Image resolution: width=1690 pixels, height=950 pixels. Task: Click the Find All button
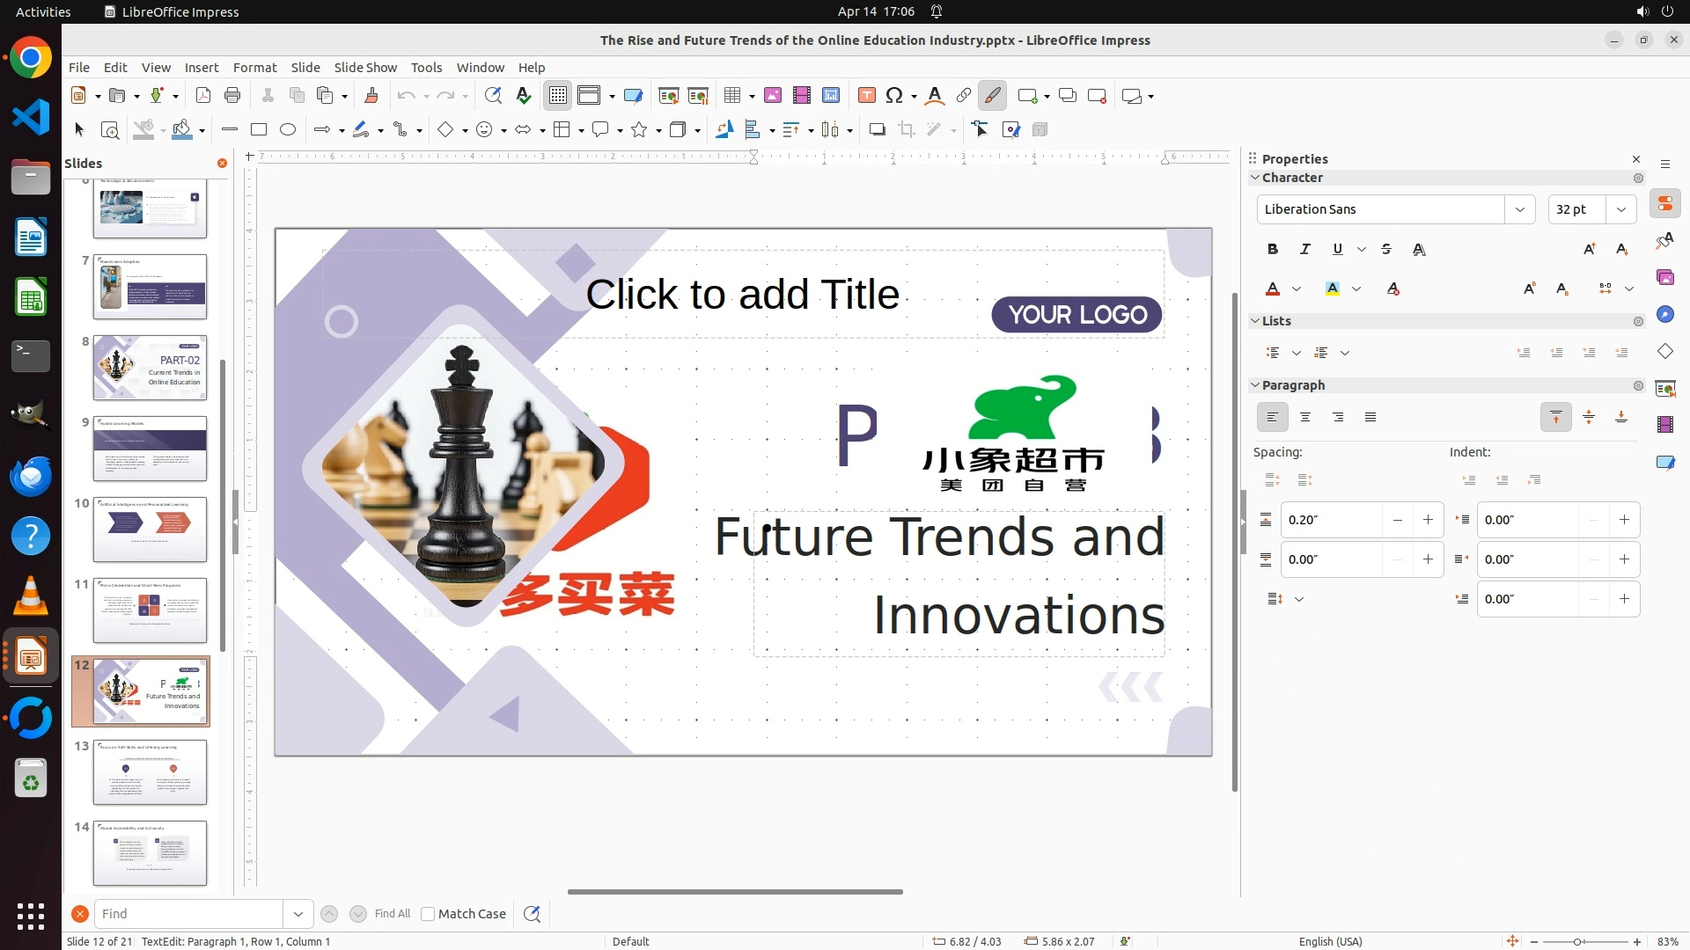[392, 914]
